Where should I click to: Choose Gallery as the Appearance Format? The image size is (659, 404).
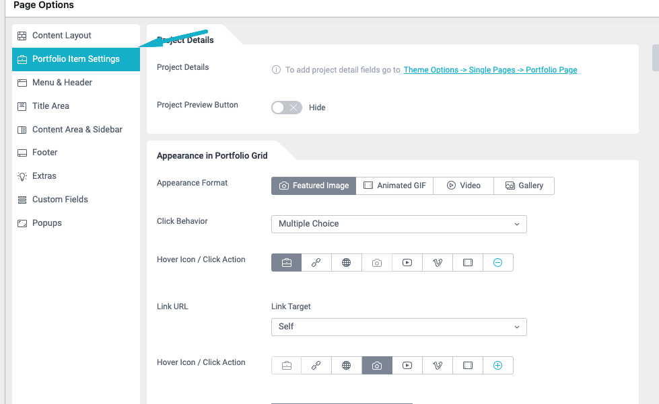tap(524, 186)
